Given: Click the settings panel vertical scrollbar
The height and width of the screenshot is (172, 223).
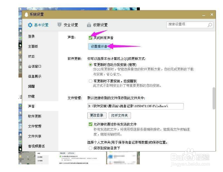Looking at the screenshot, I should 214,98.
